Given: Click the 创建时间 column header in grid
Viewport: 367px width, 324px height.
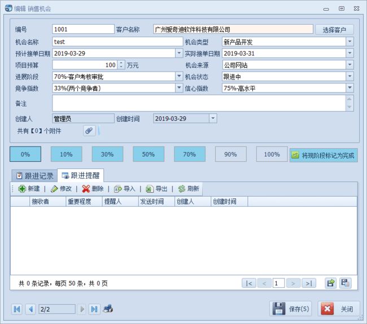Looking at the screenshot, I should click(x=229, y=201).
